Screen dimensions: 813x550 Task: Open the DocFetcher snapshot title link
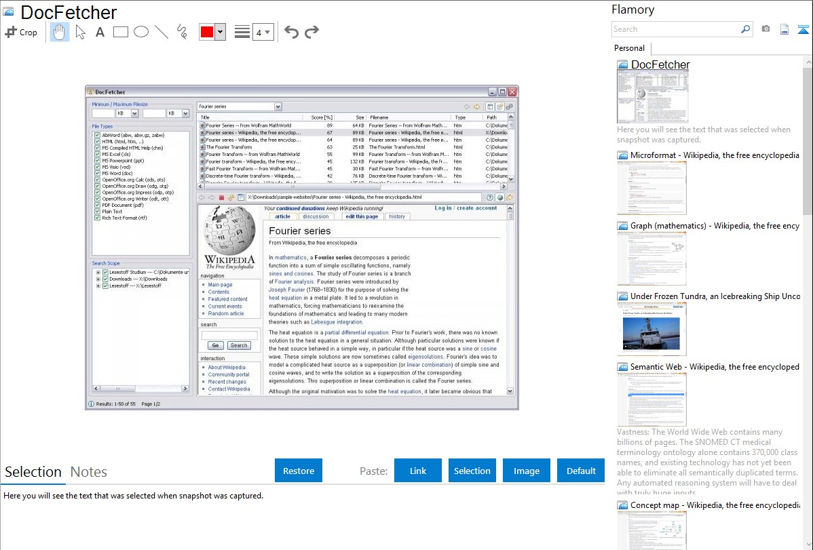click(660, 65)
